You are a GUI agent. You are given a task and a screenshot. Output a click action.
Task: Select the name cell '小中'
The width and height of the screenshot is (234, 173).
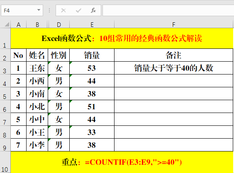click(x=37, y=119)
